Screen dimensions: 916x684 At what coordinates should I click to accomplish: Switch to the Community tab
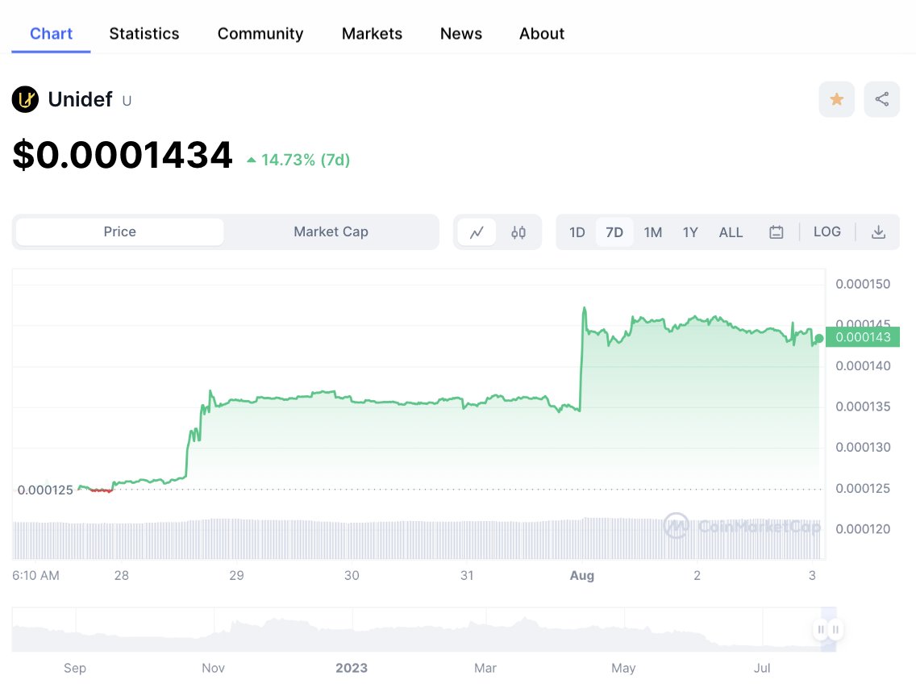(x=260, y=33)
